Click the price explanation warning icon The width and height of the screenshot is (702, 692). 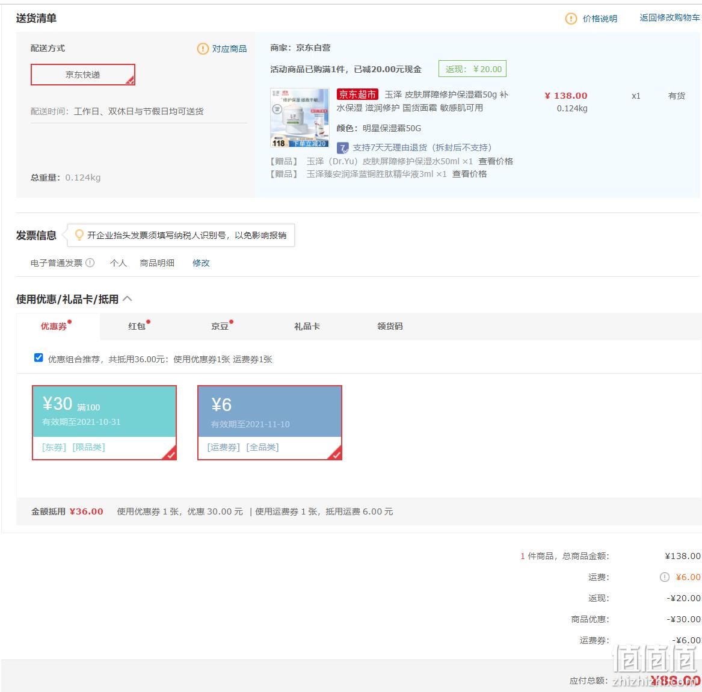point(571,19)
